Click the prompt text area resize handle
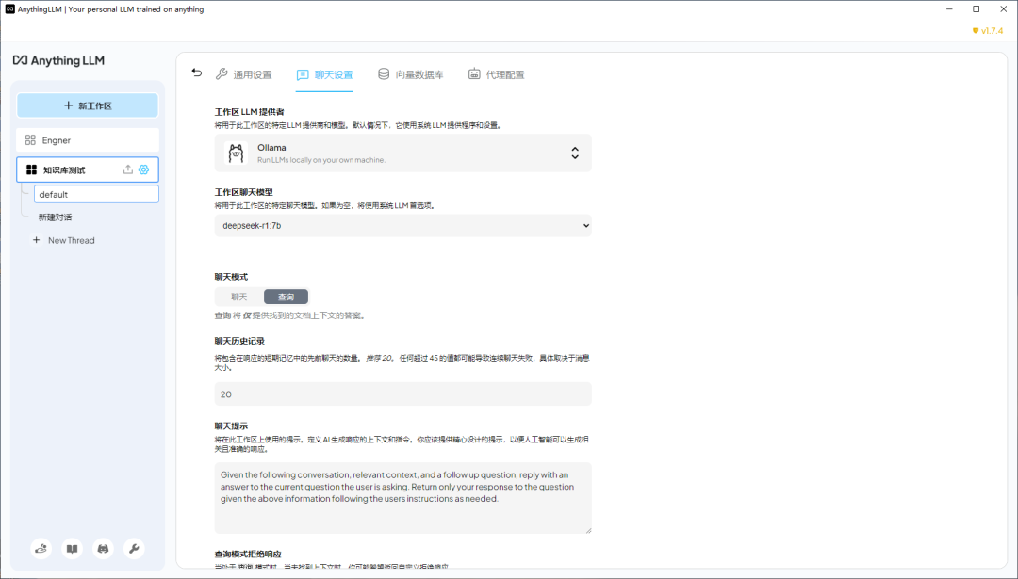The image size is (1018, 579). click(x=588, y=530)
